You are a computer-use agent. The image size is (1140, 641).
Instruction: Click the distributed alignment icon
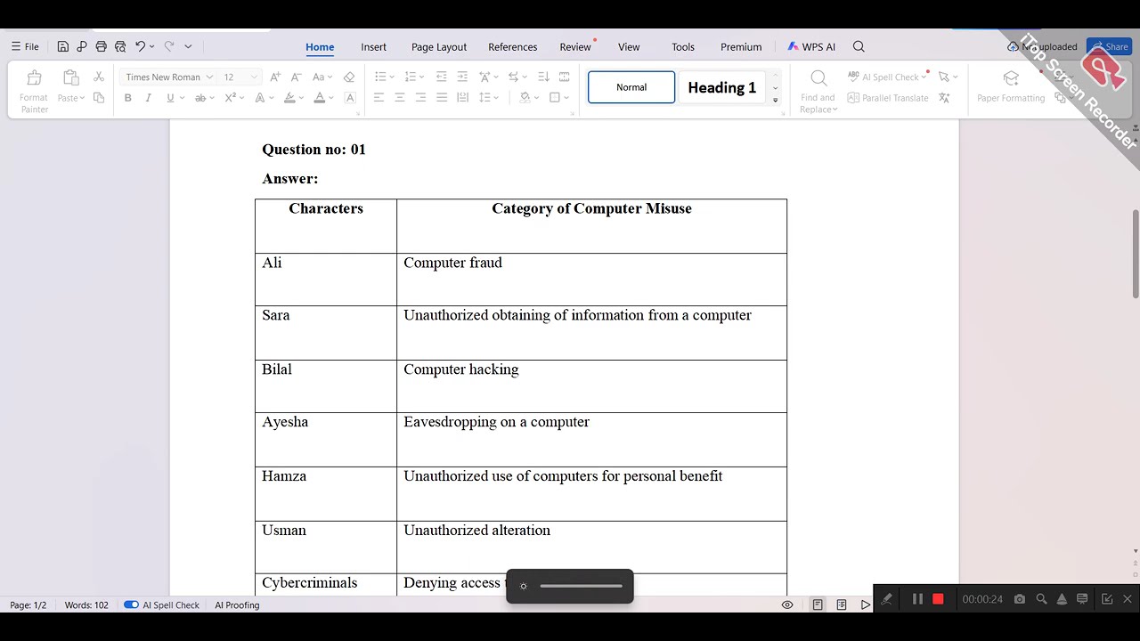pos(462,98)
